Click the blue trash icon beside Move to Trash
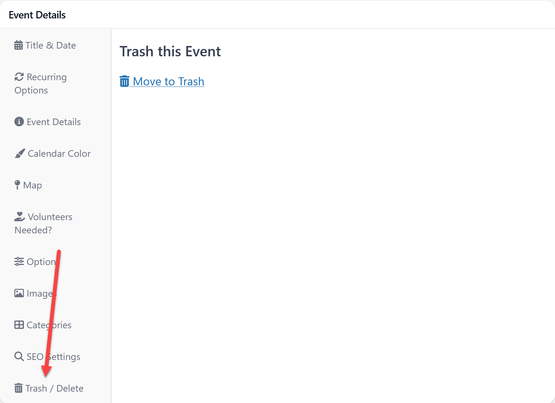This screenshot has width=555, height=403. pos(124,81)
